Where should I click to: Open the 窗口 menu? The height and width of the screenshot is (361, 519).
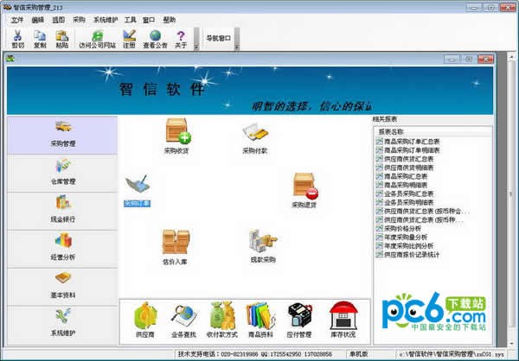149,20
